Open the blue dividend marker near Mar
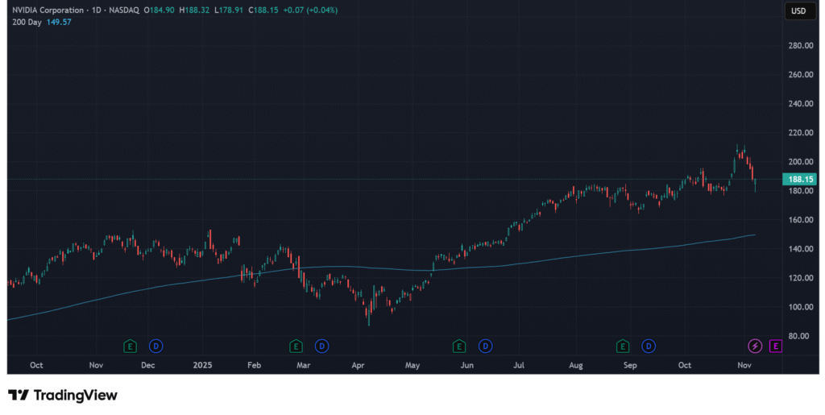825x415 pixels. pyautogui.click(x=321, y=346)
